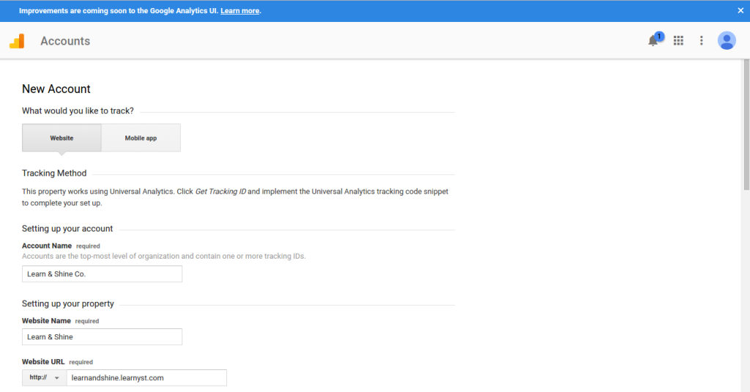Image resolution: width=750 pixels, height=392 pixels.
Task: Click the Website URL input field
Action: coord(146,377)
